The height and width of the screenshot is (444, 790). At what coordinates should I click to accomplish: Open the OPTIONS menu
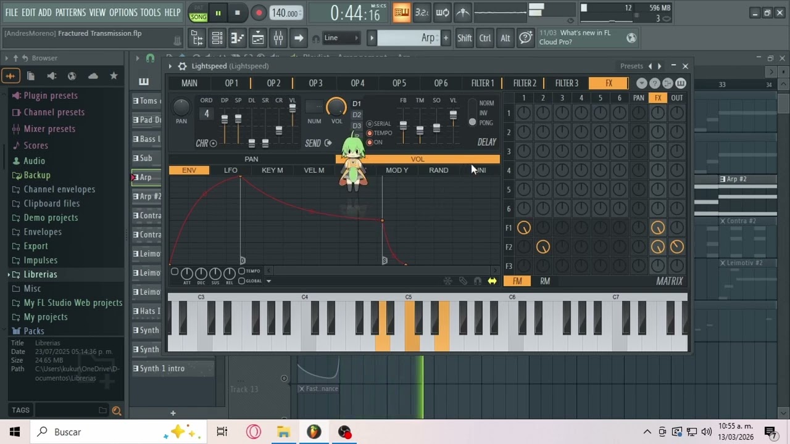(123, 12)
